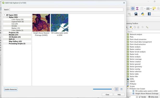Open the MetaSearch globe binoculars icon
The height and width of the screenshot is (98, 160).
coord(136,14)
